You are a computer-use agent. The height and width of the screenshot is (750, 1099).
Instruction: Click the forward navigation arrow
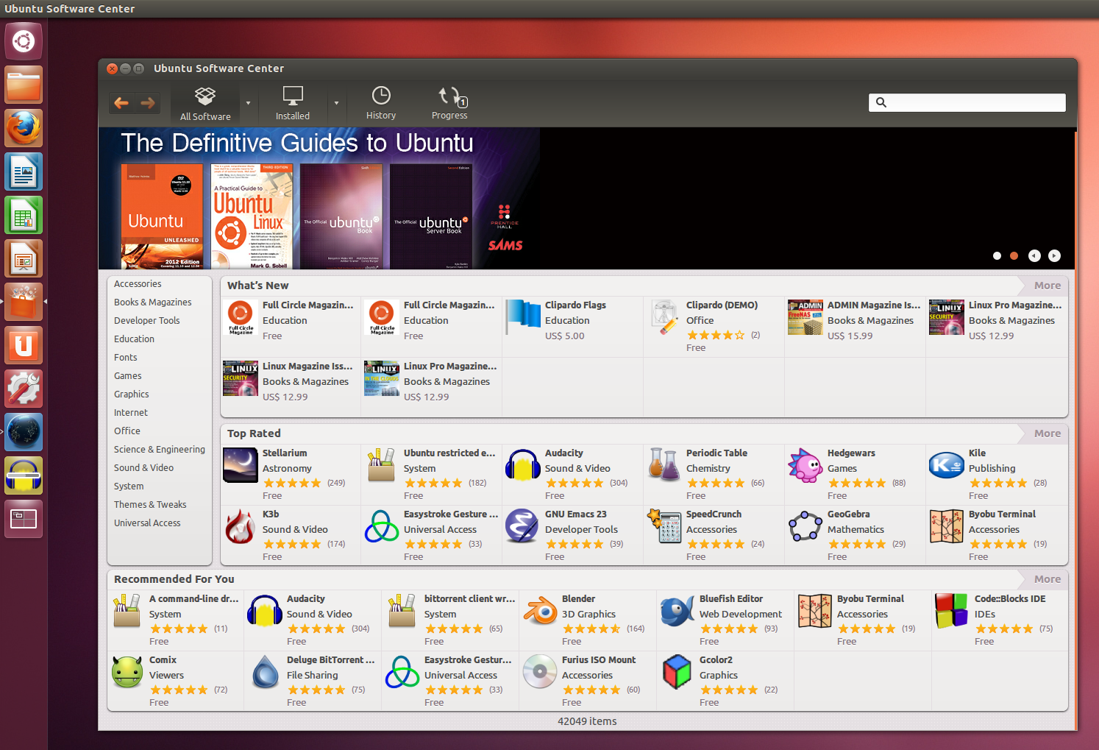pos(148,103)
